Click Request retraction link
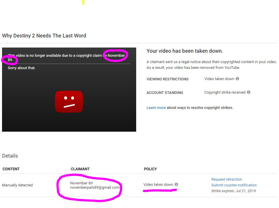The image size is (279, 208). (x=226, y=179)
